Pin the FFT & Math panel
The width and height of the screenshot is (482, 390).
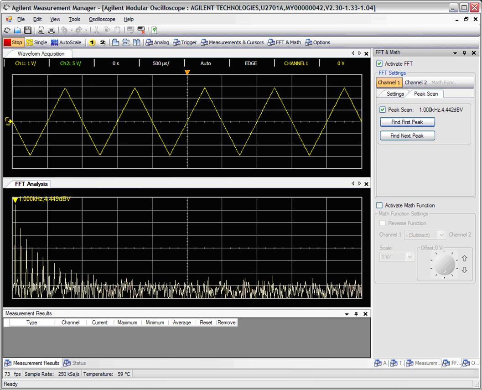(x=464, y=53)
